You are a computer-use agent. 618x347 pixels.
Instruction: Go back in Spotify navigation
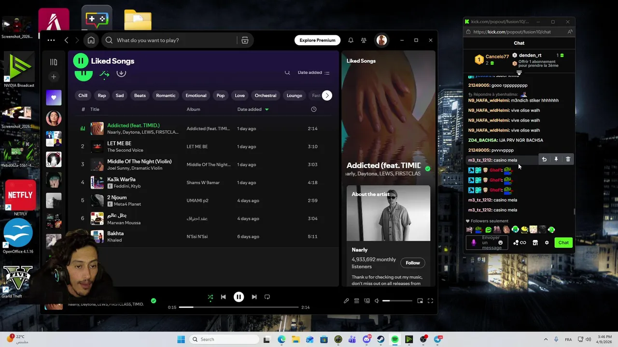(67, 40)
